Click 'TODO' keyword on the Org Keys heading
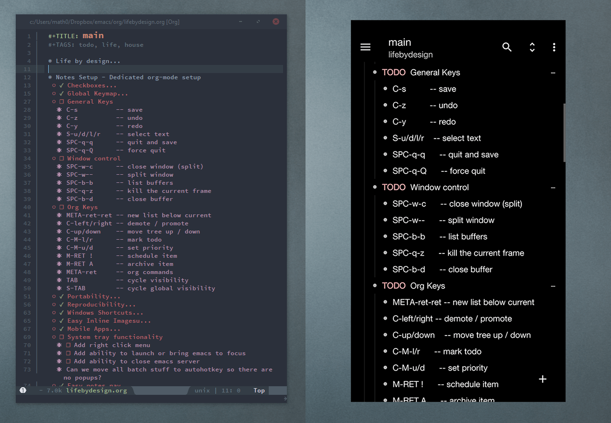Viewport: 611px width, 423px height. coord(394,286)
